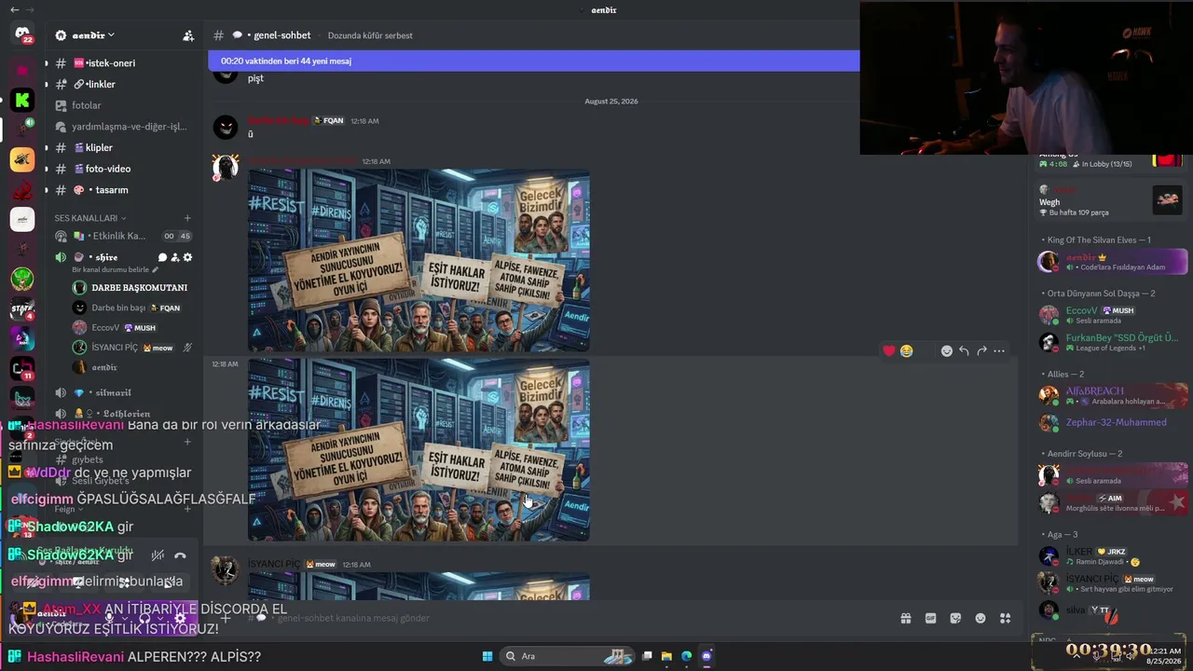The width and height of the screenshot is (1193, 671).
Task: Open the green K server icon
Action: (x=22, y=100)
